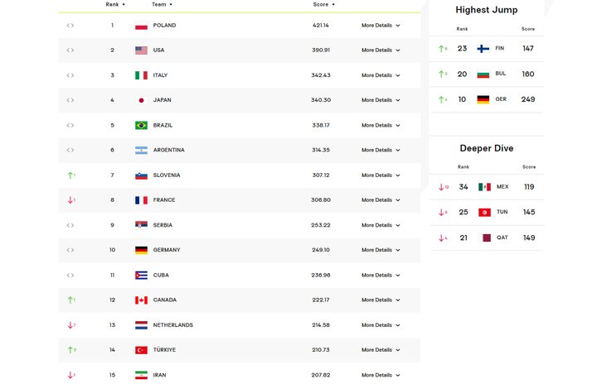Click France's red down-arrow rank indicator
Screen dimensions: 597x384
click(x=70, y=200)
